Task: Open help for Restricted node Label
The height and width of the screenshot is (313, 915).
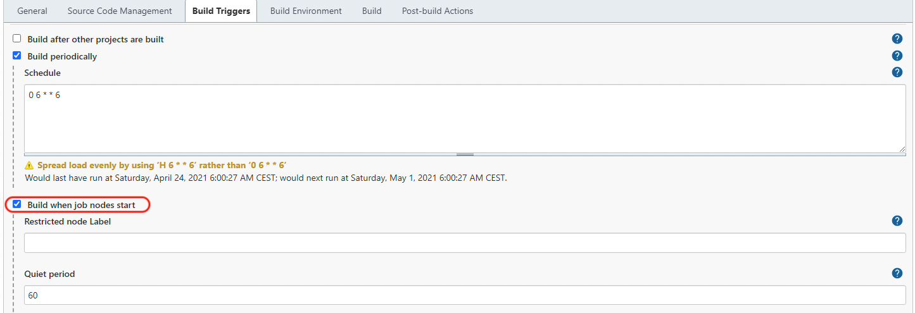Action: [897, 221]
